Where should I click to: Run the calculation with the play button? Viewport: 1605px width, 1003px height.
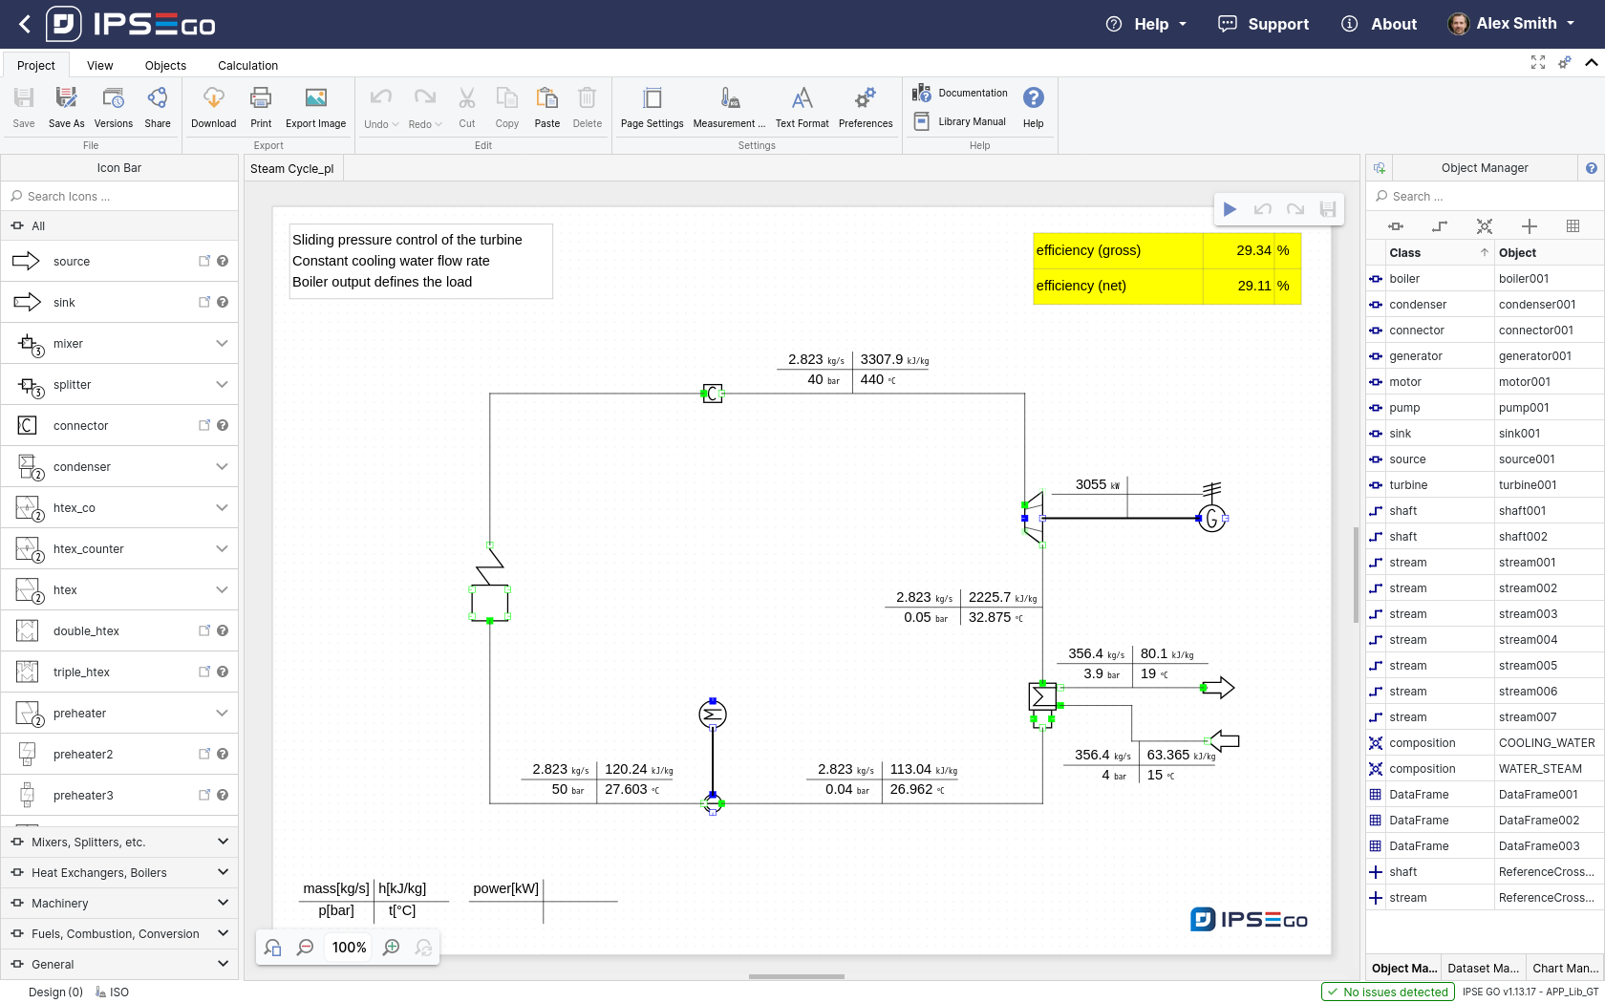pos(1230,209)
